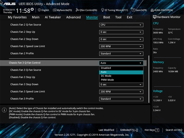The height and width of the screenshot is (138, 184).
Task: Switch to My Favorites tab
Action: [x=17, y=17]
